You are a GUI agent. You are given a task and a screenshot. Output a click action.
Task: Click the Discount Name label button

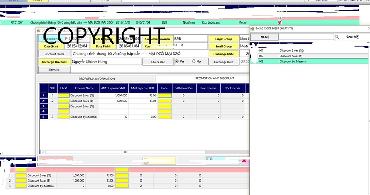[x=54, y=54]
